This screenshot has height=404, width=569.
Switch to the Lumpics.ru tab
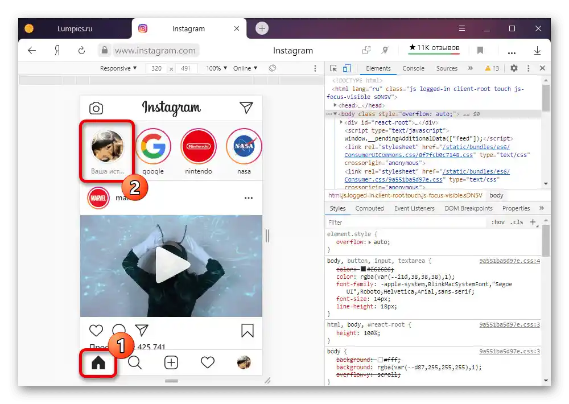(75, 28)
